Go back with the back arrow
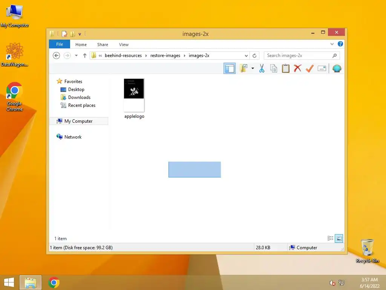Image resolution: width=386 pixels, height=290 pixels. 57,56
